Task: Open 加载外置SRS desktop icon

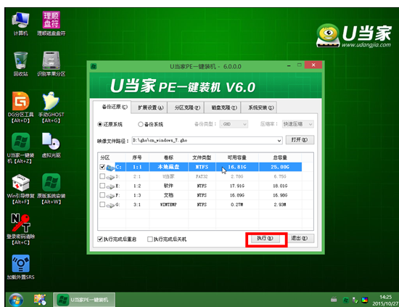Action: [x=20, y=267]
